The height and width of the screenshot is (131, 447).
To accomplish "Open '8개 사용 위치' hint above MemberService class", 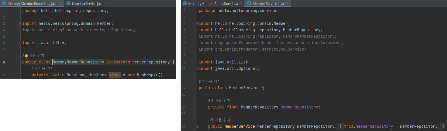I will [210, 81].
